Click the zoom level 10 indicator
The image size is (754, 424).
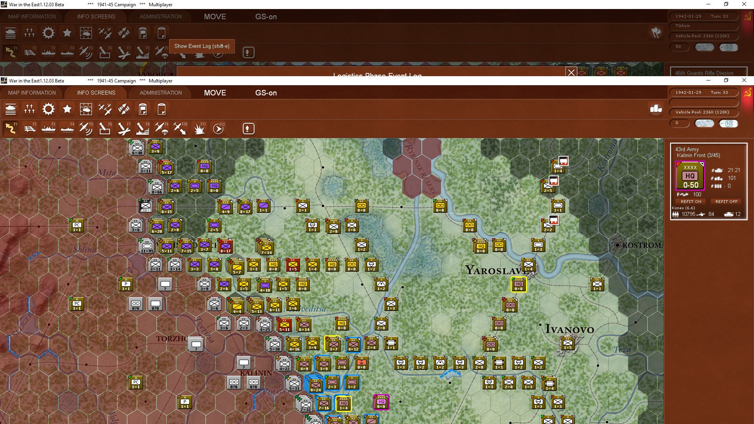coord(728,123)
